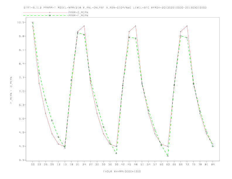Screen dimensions: 232x179
Task: Click the PARM=F_MEAN legend label
Action: coord(78,16)
